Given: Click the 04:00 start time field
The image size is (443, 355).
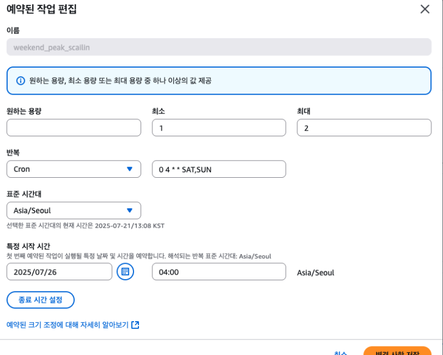Looking at the screenshot, I should (219, 272).
